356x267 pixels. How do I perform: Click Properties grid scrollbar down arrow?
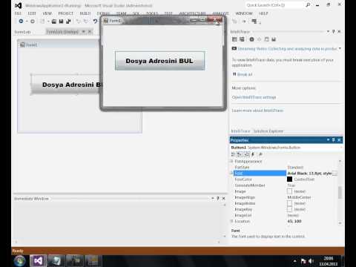(x=340, y=222)
